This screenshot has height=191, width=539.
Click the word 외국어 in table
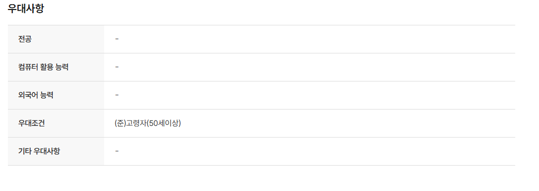[28, 95]
